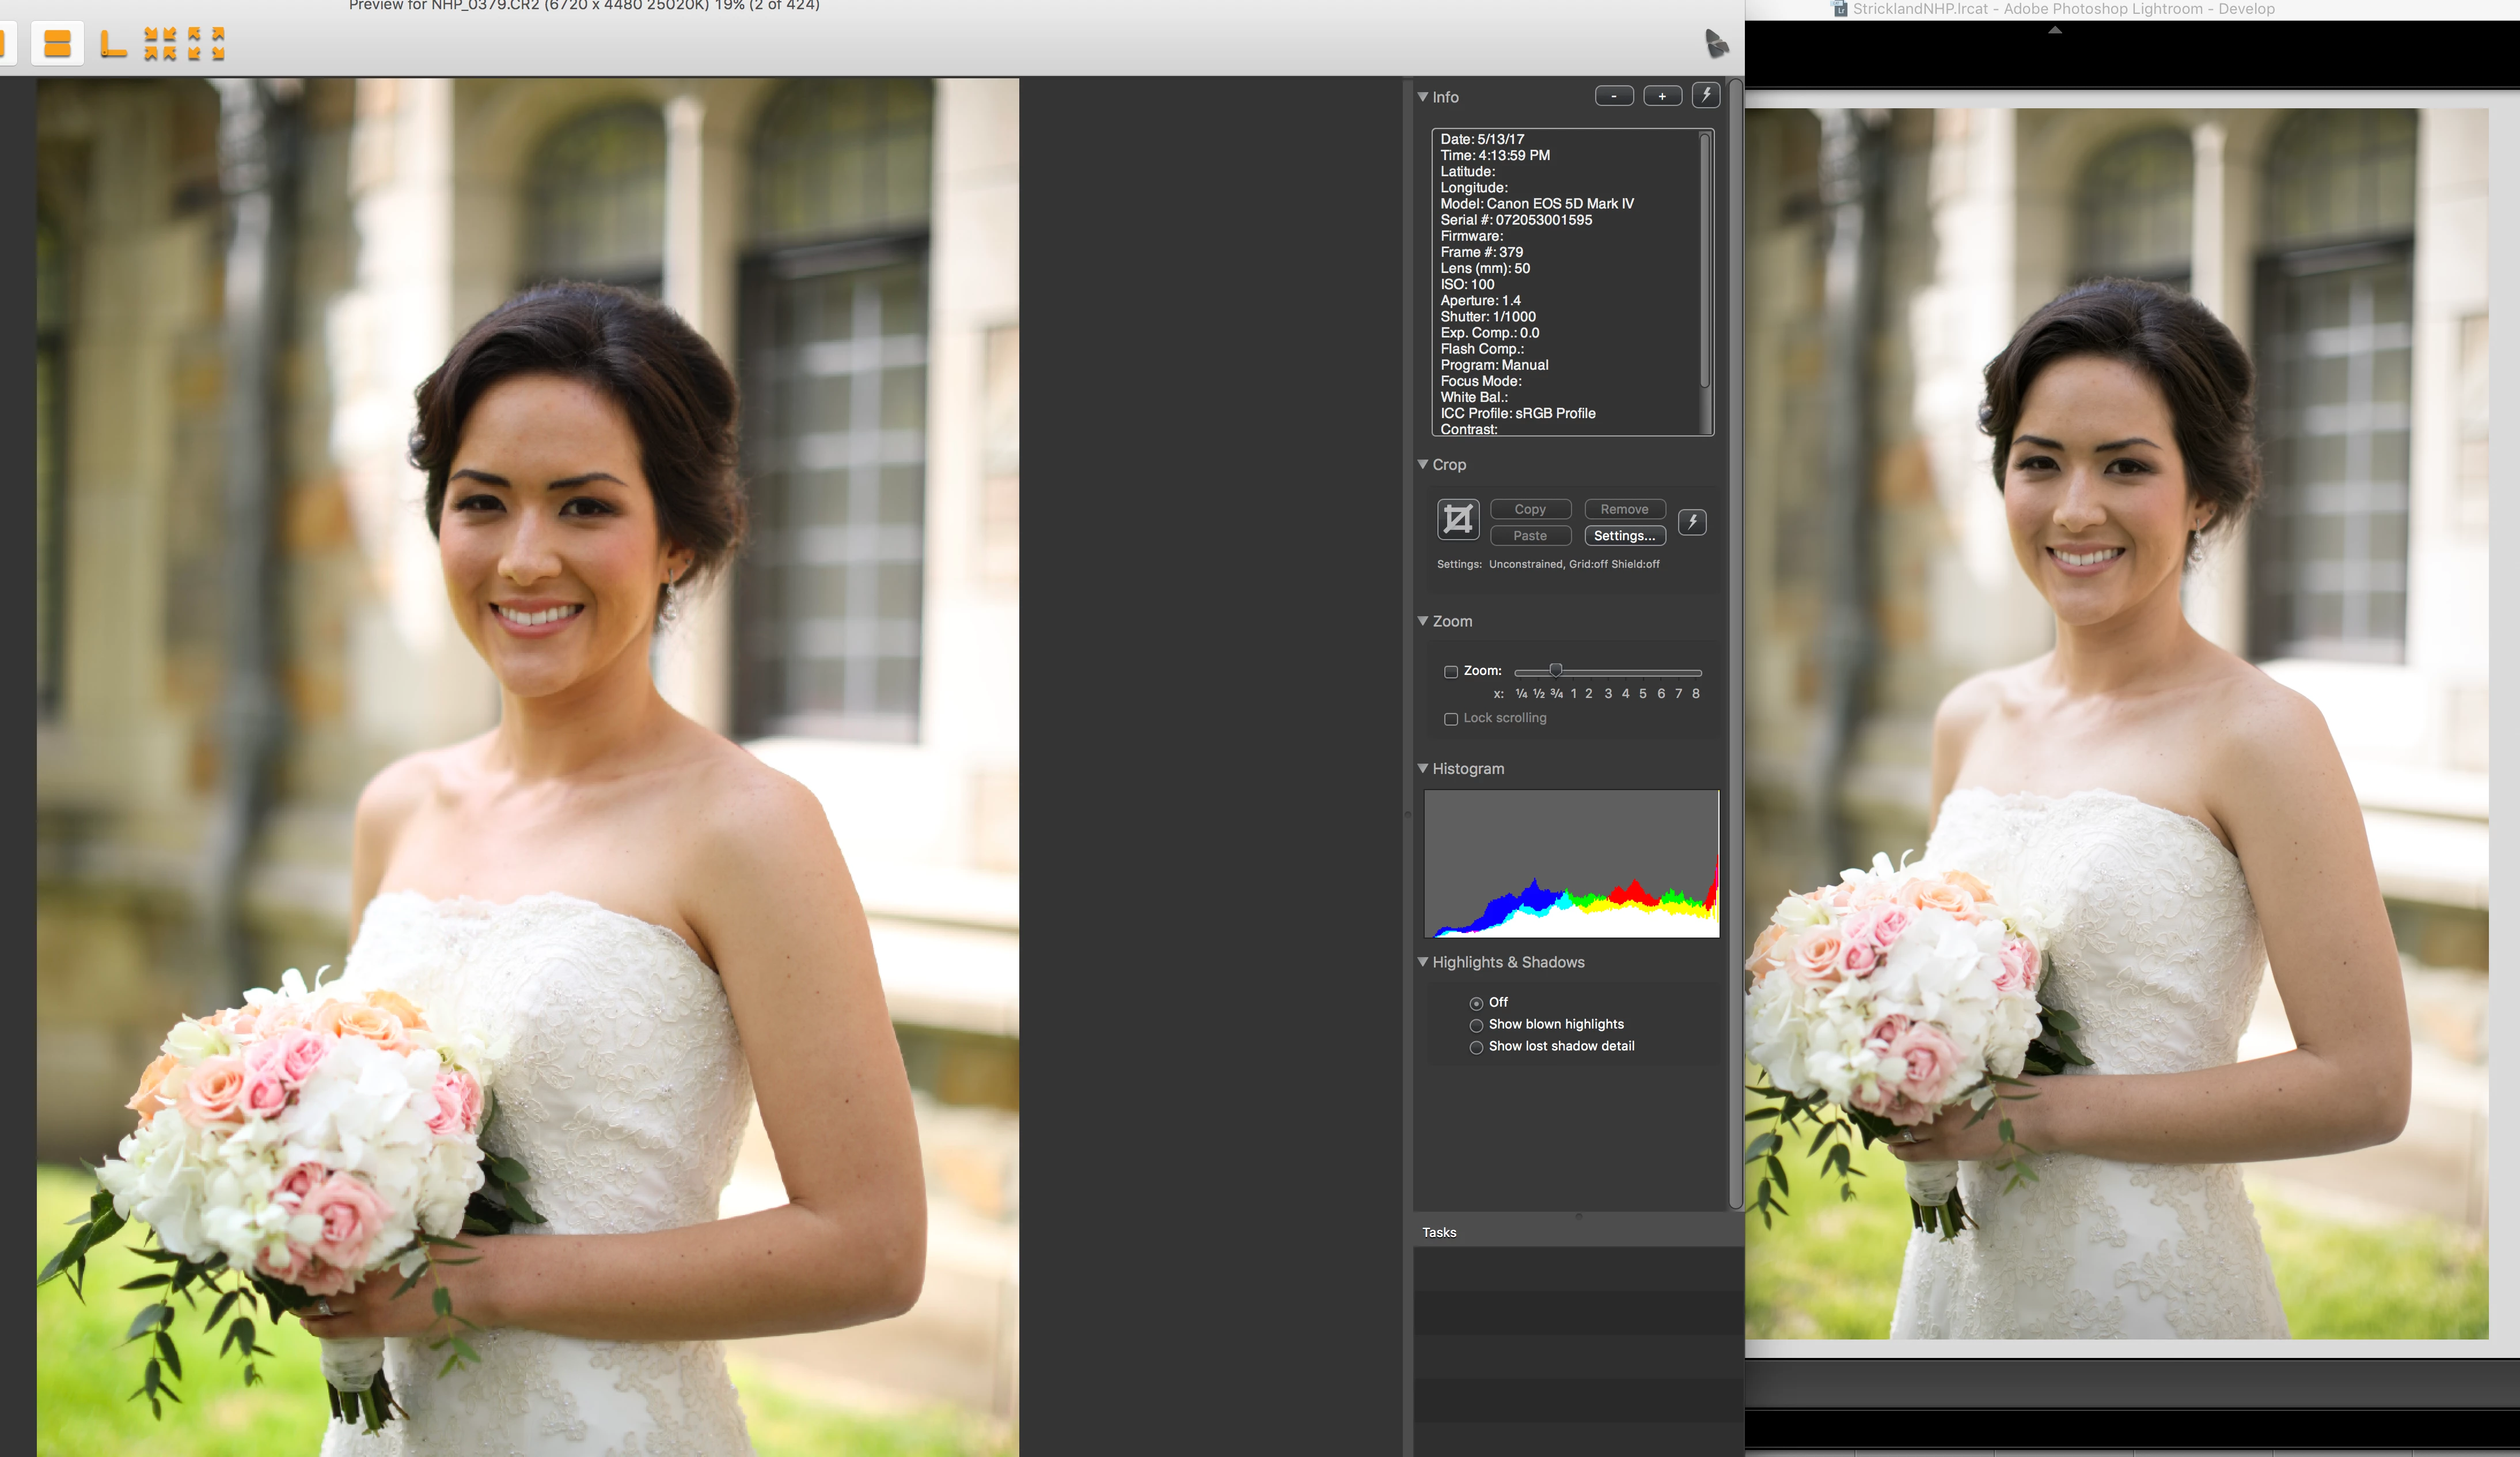Click the bird logo icon in toolbar
Viewport: 2520px width, 1457px height.
[1716, 43]
